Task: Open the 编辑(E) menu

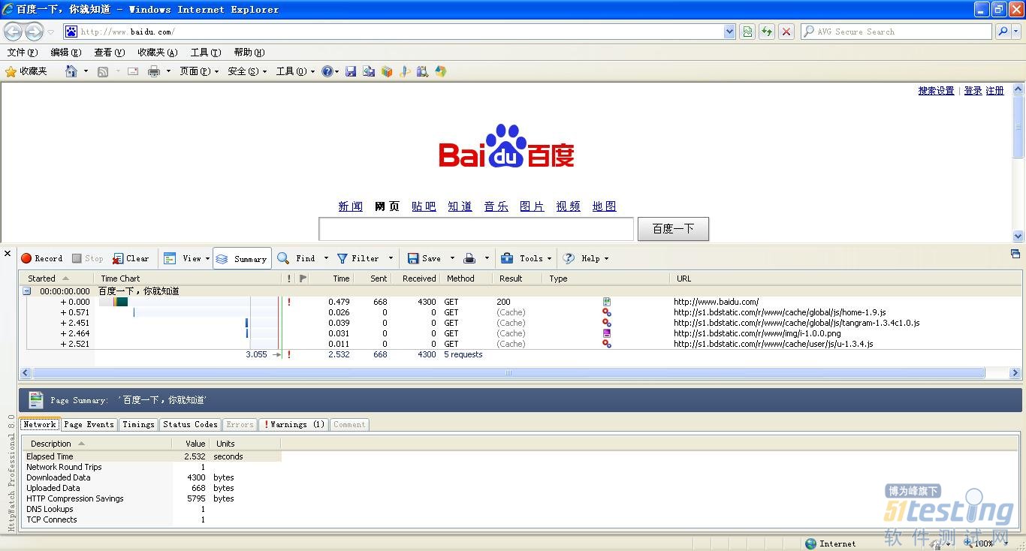Action: 65,53
